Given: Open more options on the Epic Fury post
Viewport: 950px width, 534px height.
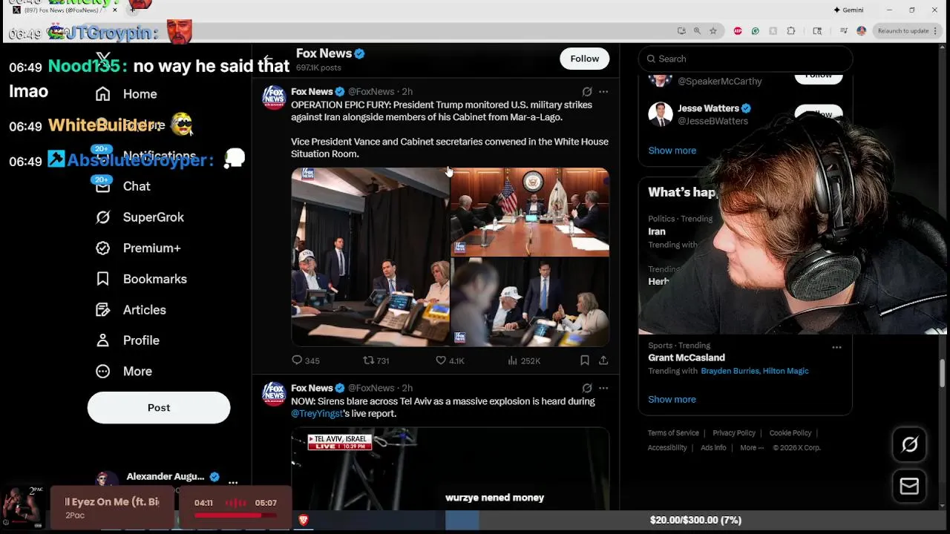Looking at the screenshot, I should pos(603,92).
